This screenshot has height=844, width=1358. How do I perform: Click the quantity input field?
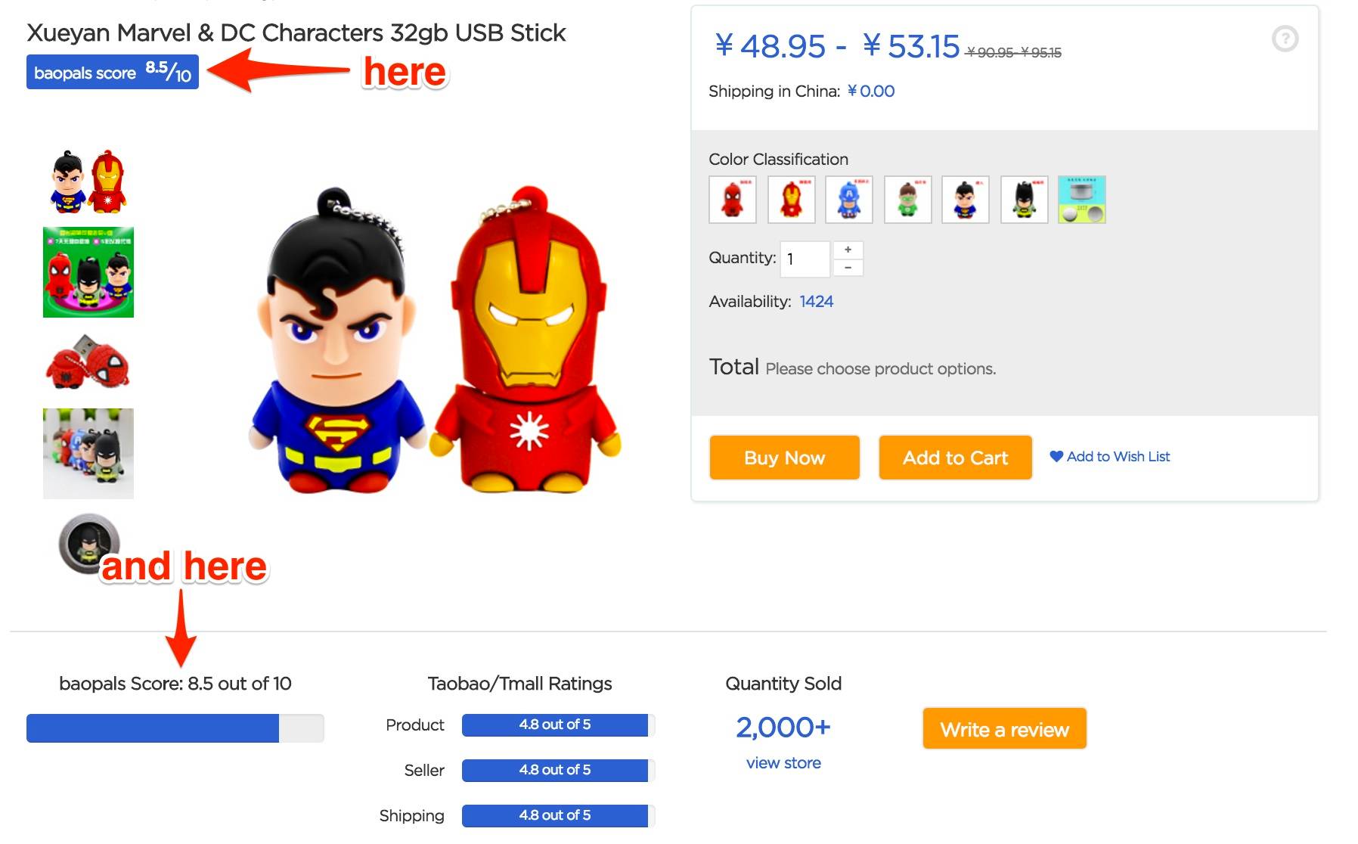(x=805, y=259)
